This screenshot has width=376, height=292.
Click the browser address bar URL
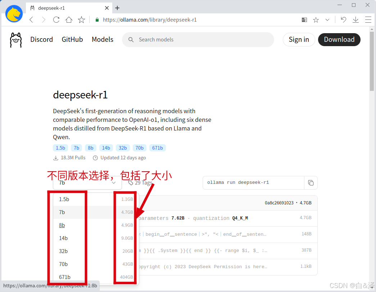pyautogui.click(x=150, y=20)
